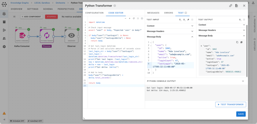The width and height of the screenshot is (257, 124).
Task: Open the History side panel on the right
Action: click(254, 44)
